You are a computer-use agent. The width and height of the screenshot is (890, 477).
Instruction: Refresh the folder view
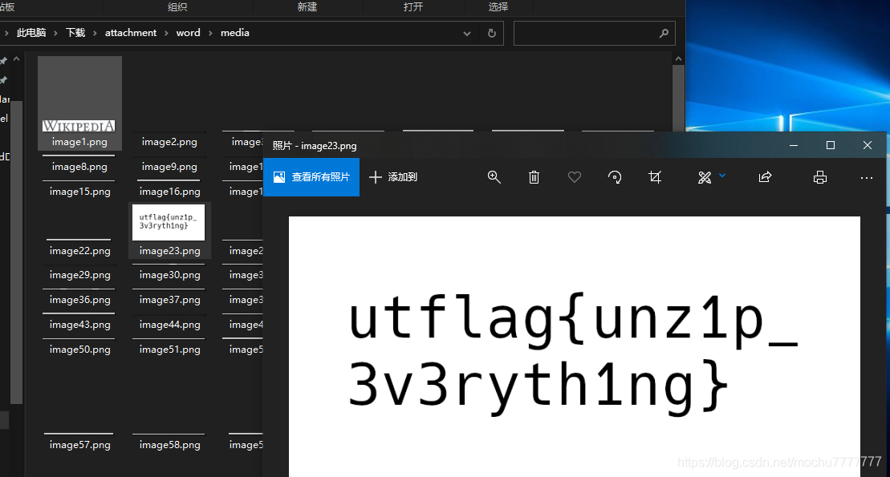click(x=491, y=33)
